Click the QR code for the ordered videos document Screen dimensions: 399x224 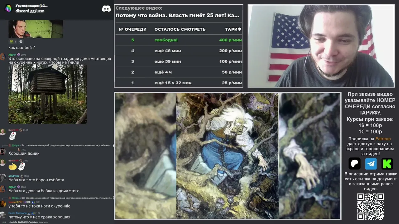(x=370, y=207)
